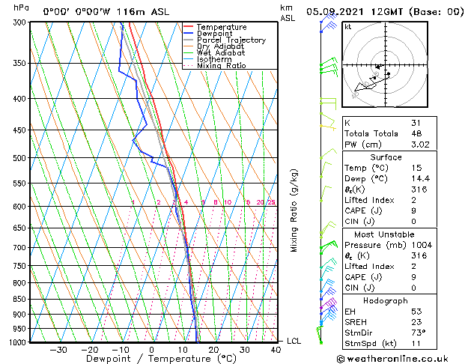
Task: Click the surface Dewp value 14.4
Action: 421,179
